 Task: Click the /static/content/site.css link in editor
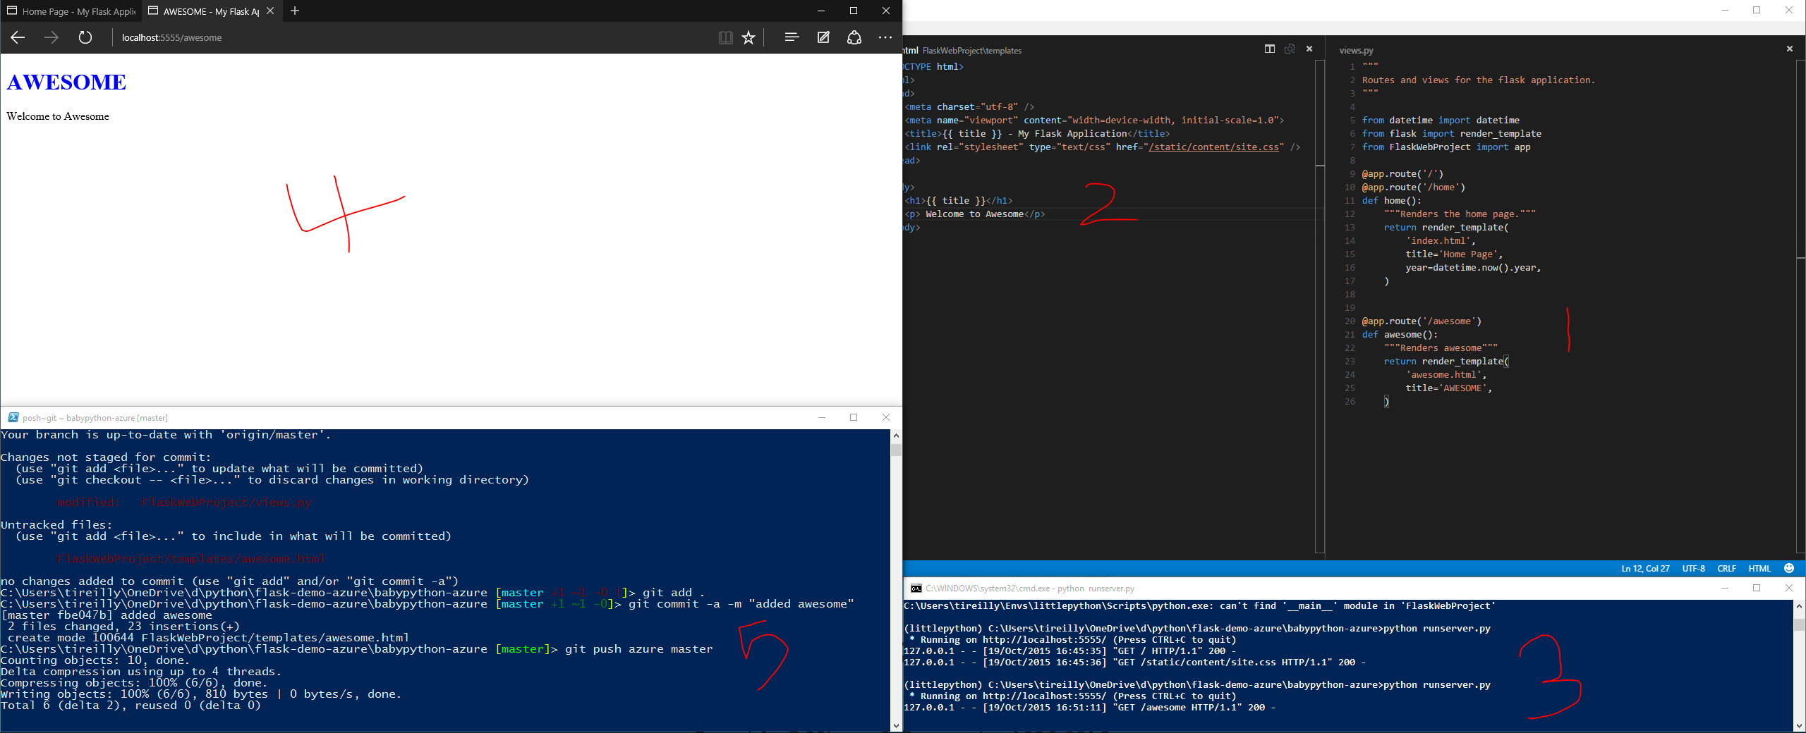(x=1213, y=147)
